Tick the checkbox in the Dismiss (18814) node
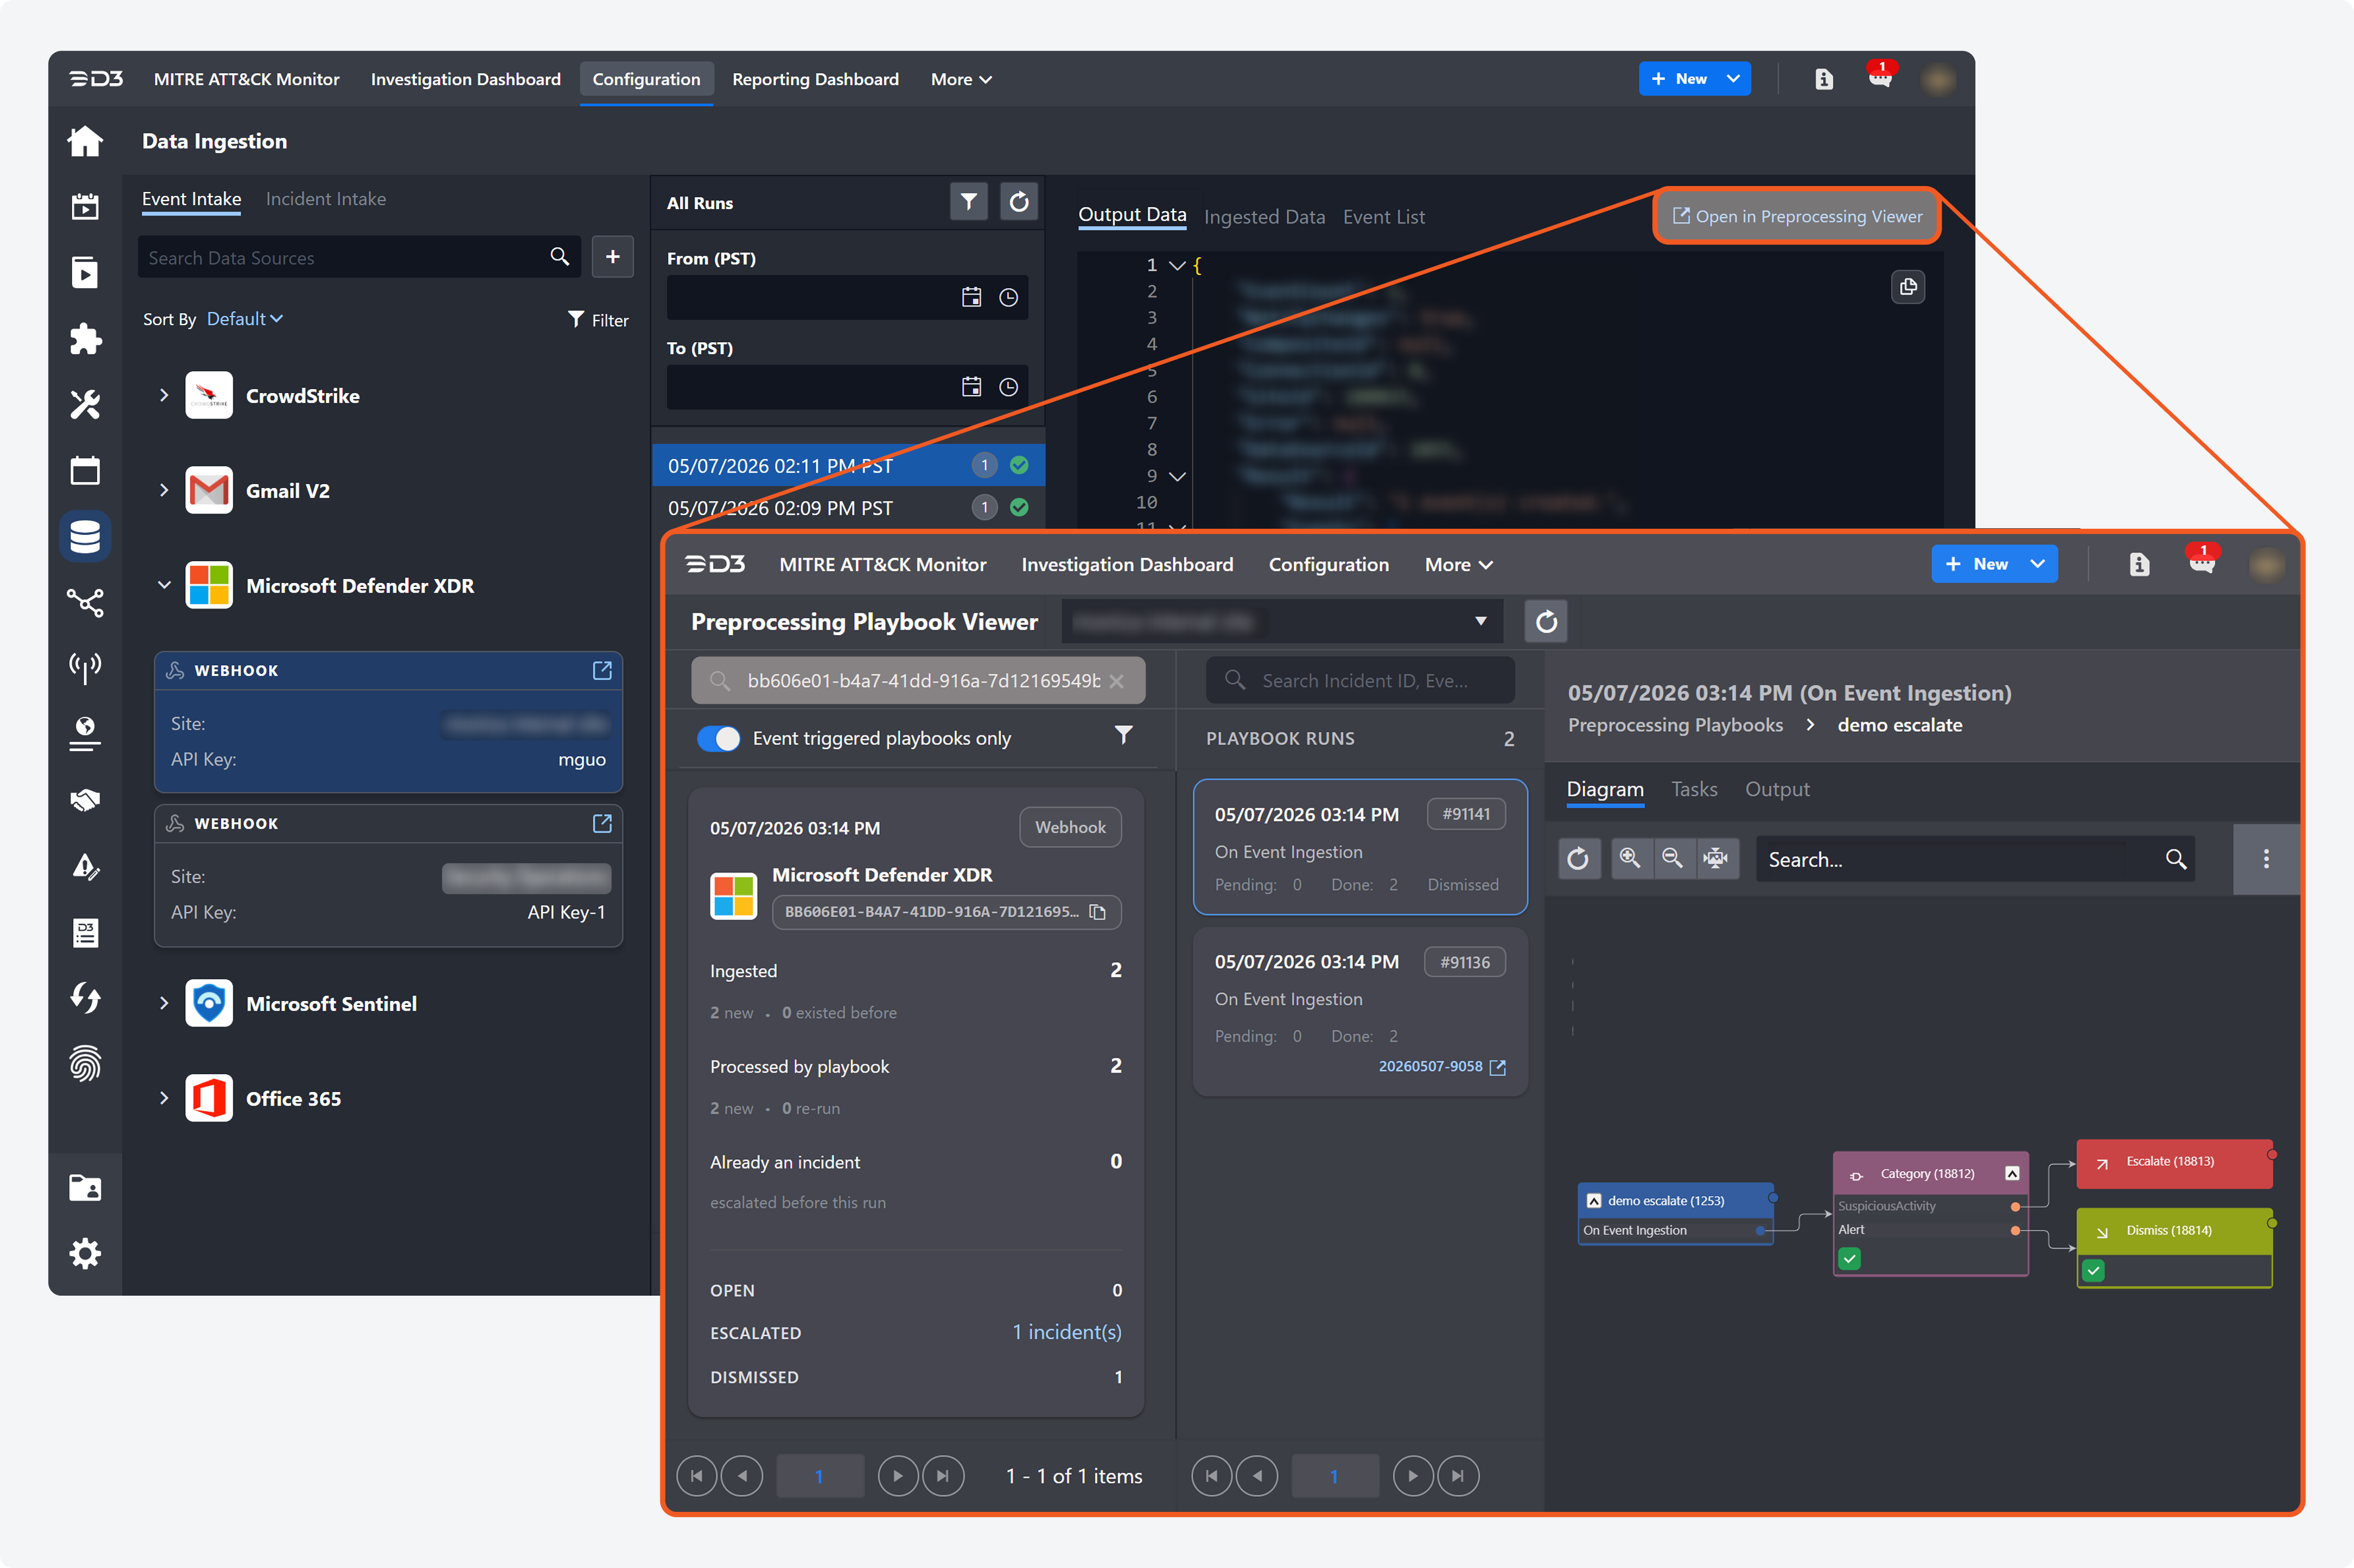The image size is (2354, 1568). tap(2093, 1270)
